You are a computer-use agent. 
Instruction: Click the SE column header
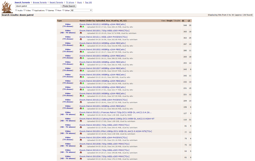pos(183,21)
